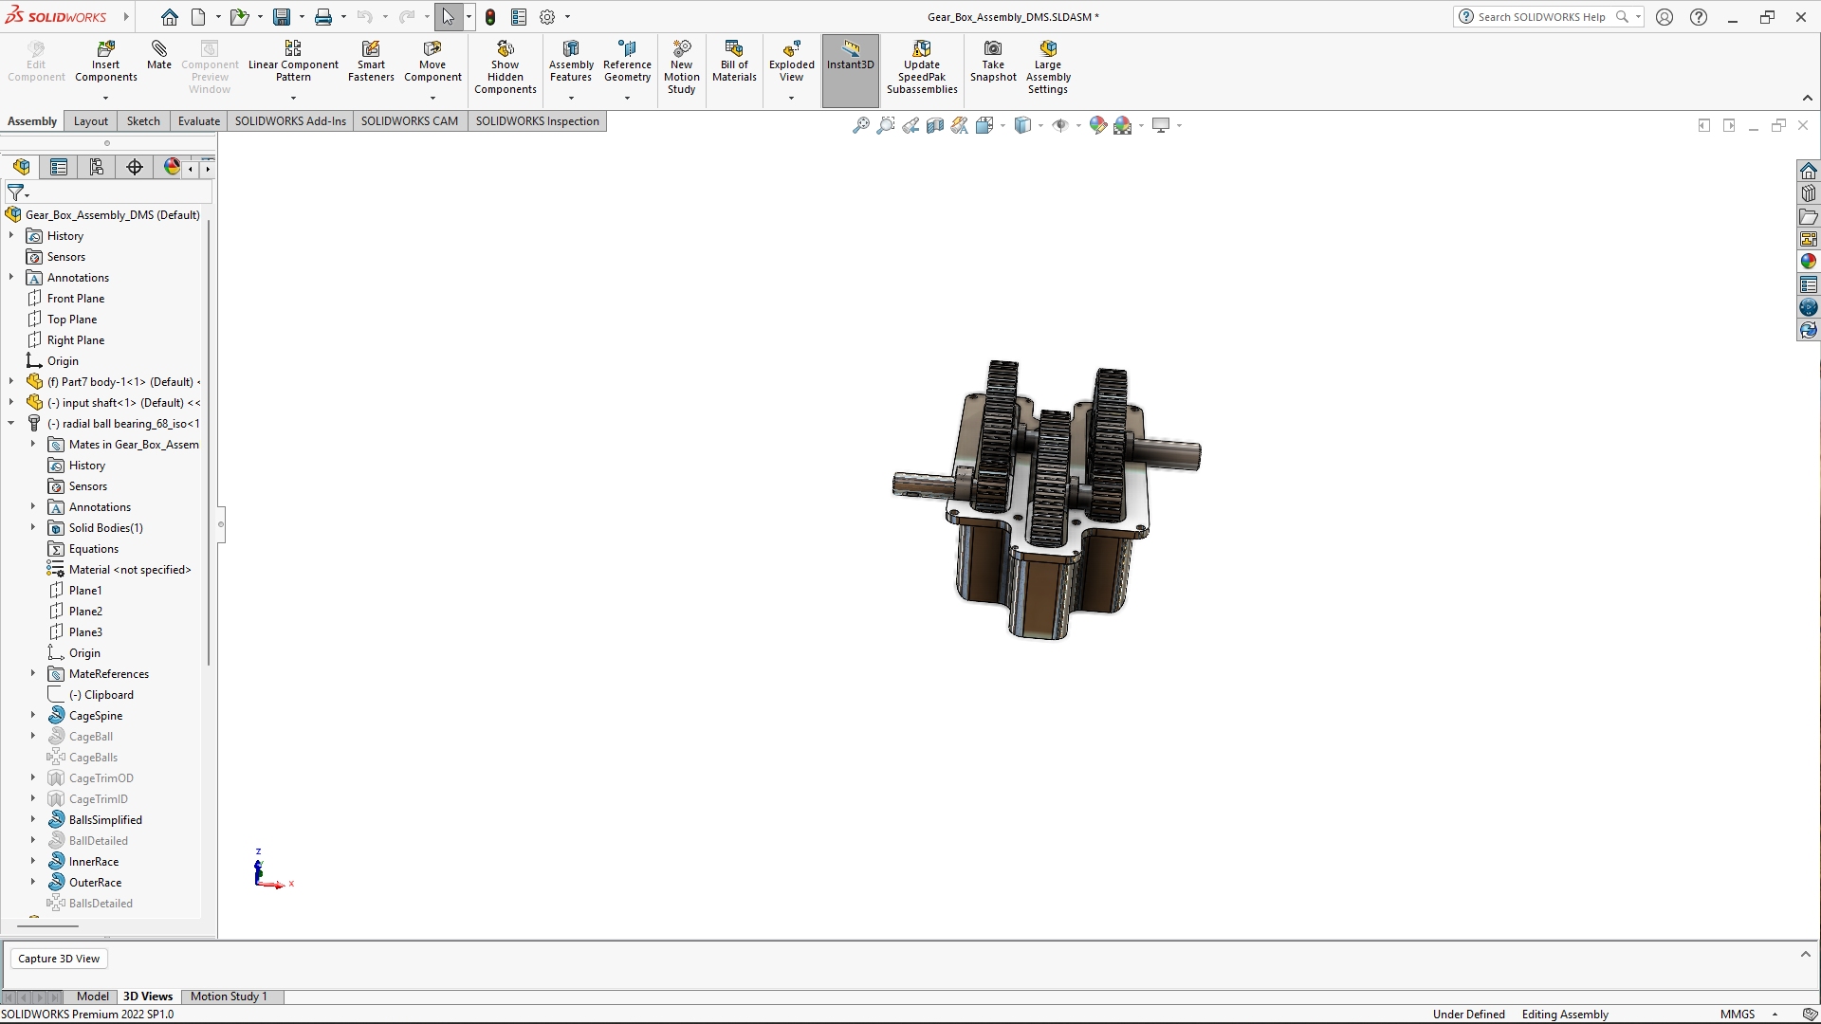The height and width of the screenshot is (1024, 1821).
Task: Open the ConfigurationManager tab icon
Action: (97, 167)
